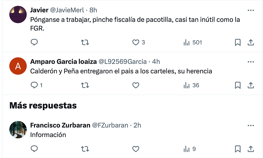This screenshot has height=158, width=263.
Task: Share Amparo Garcia loaiza's tweet
Action: click(251, 85)
